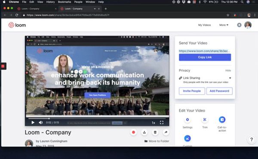Mute the video volume
The image size is (258, 159).
[40, 122]
